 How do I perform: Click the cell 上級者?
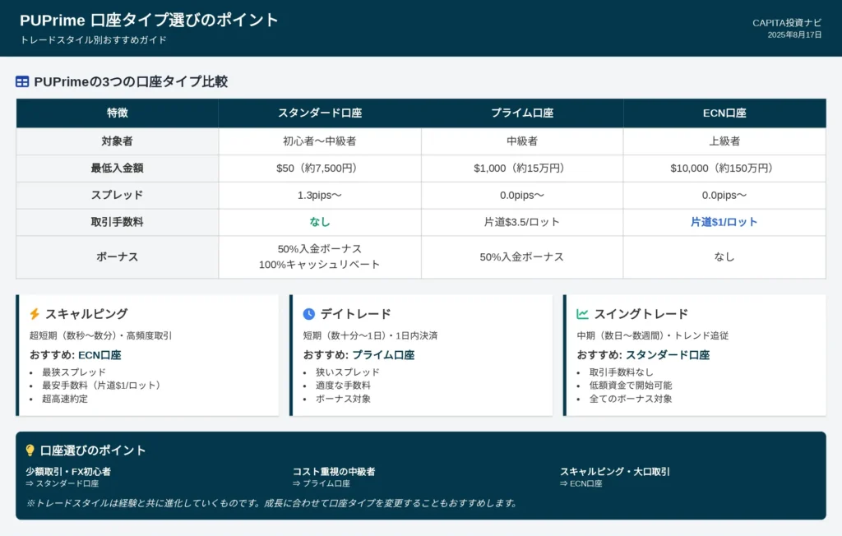(x=724, y=141)
